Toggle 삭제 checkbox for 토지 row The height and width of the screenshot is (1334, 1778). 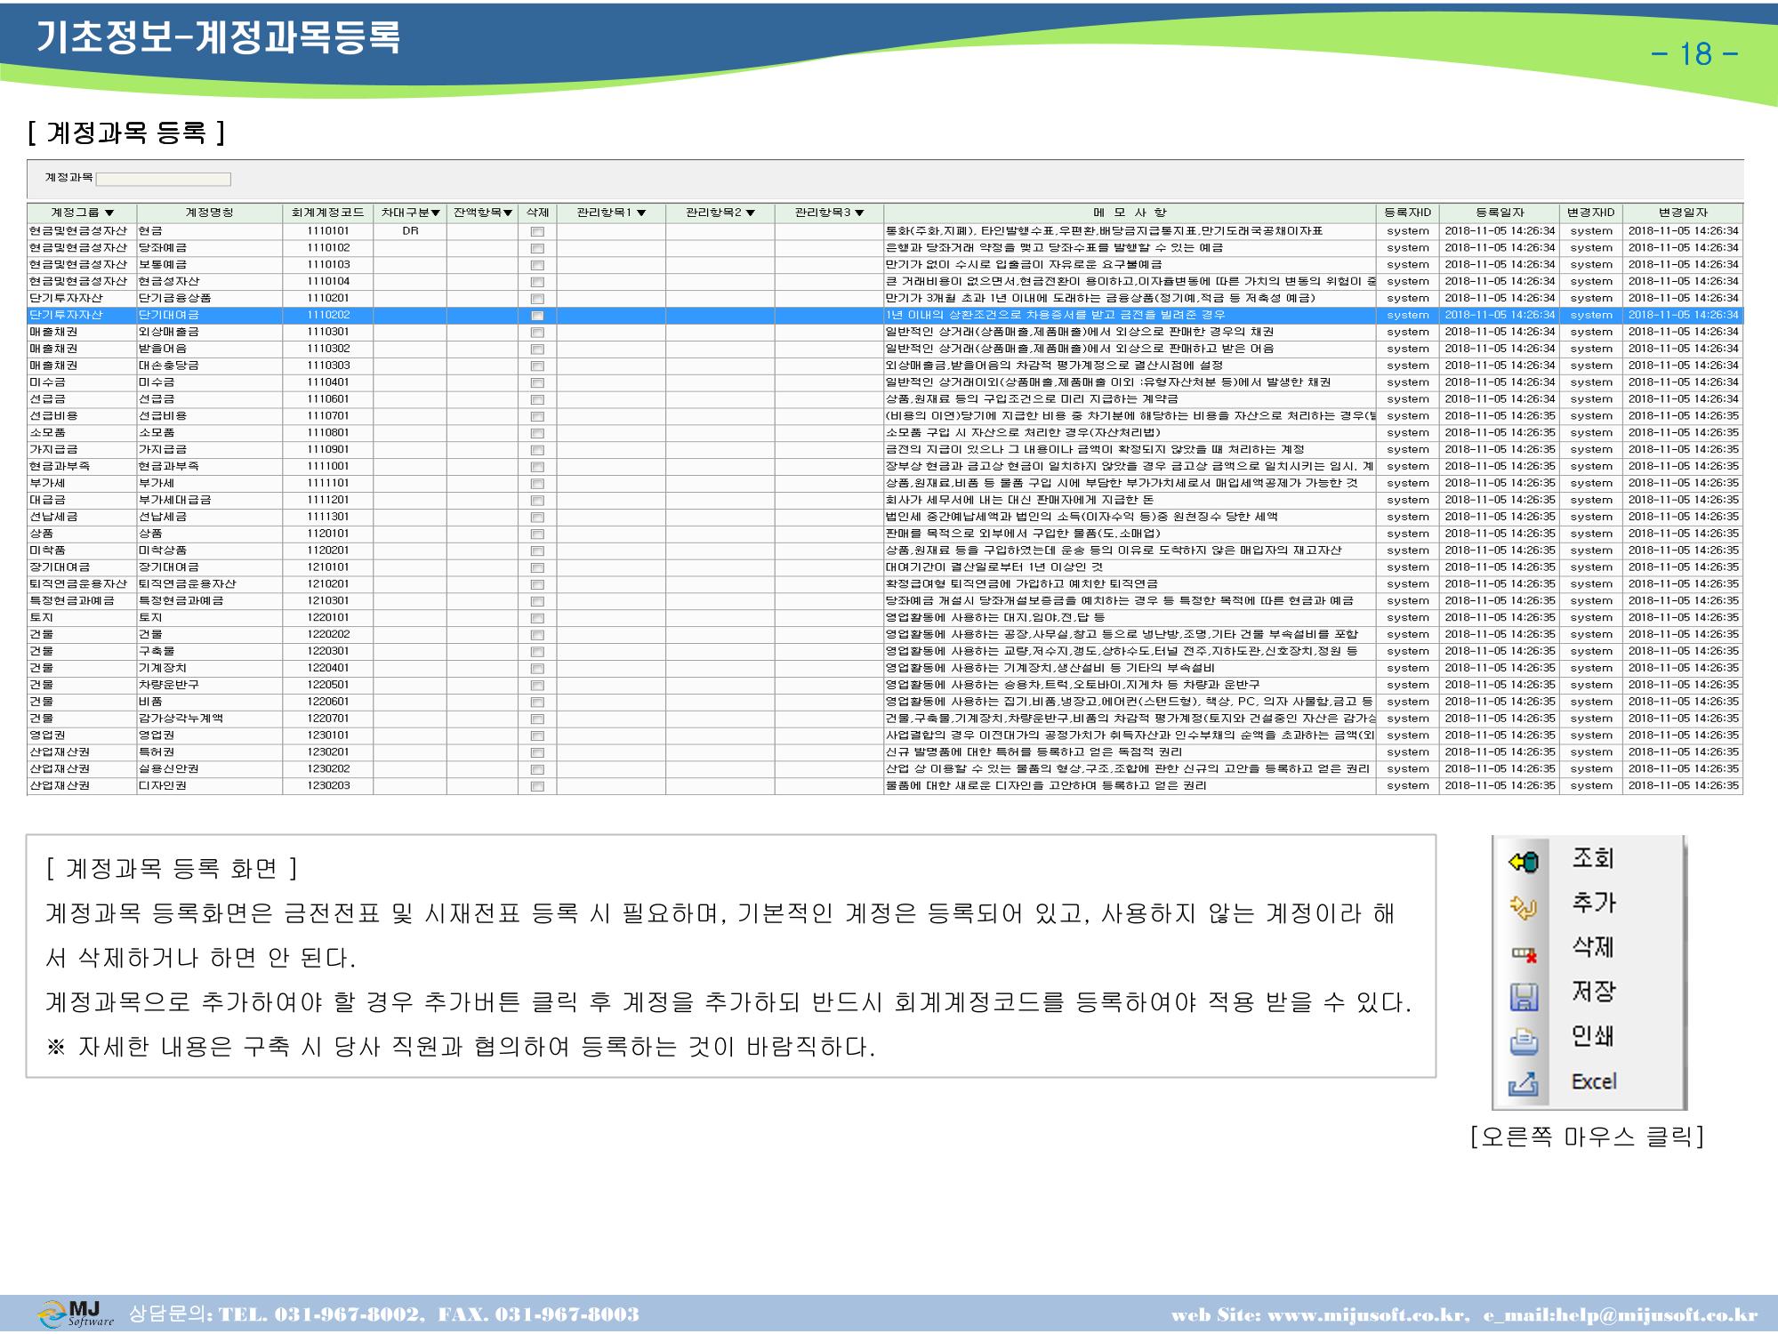(537, 618)
